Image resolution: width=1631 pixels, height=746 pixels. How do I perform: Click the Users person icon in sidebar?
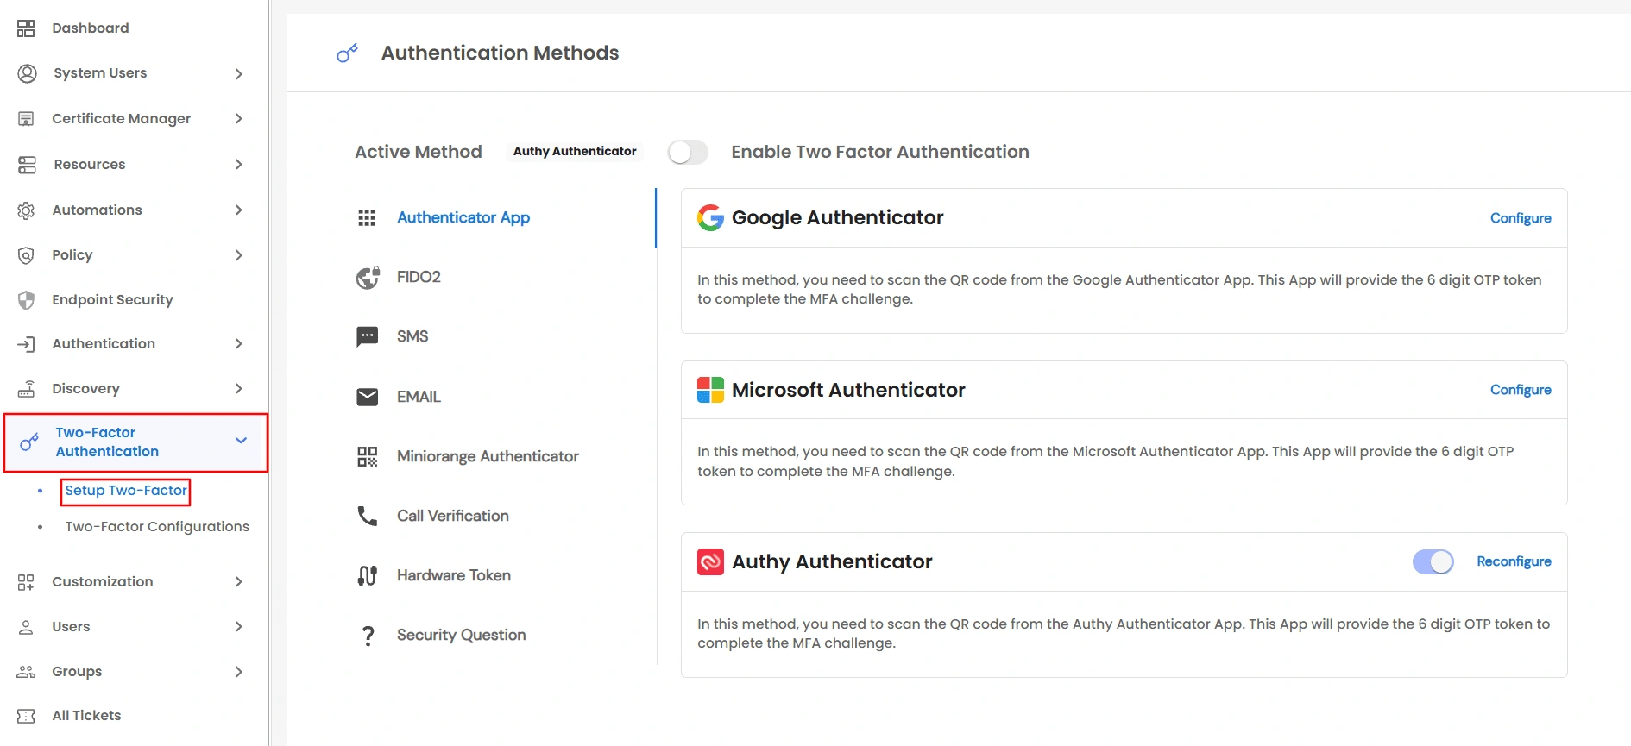[x=26, y=627]
